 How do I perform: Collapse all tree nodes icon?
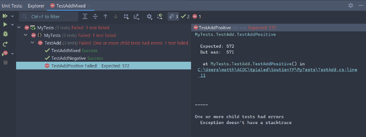coord(95,16)
